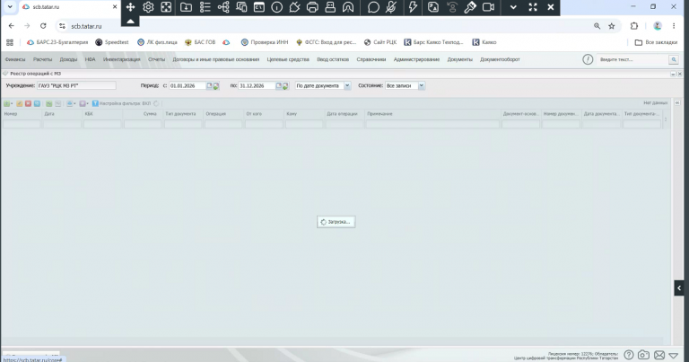Open the Справочники menu
Image resolution: width=689 pixels, height=362 pixels.
(x=371, y=59)
